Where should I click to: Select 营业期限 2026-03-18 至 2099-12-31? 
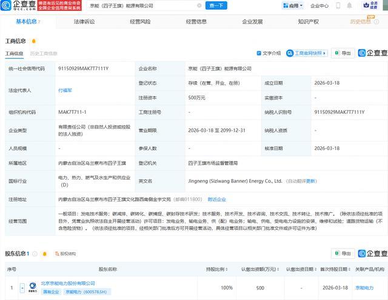click(216, 130)
